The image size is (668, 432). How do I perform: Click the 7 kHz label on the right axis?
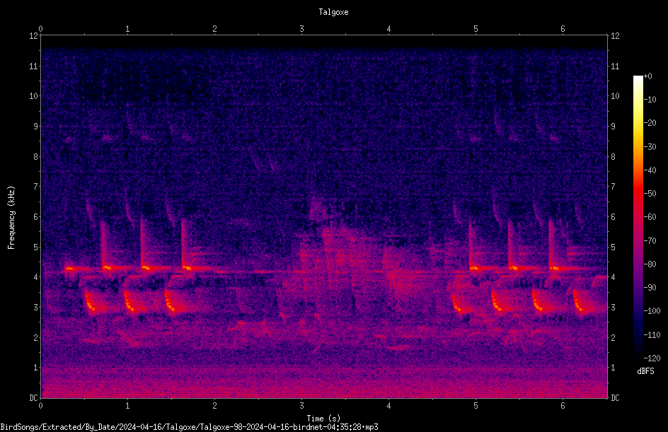coord(613,187)
